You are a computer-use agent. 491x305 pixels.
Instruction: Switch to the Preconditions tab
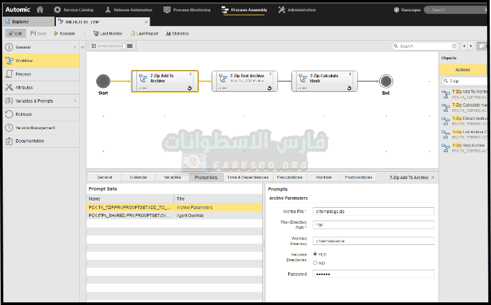pyautogui.click(x=289, y=178)
